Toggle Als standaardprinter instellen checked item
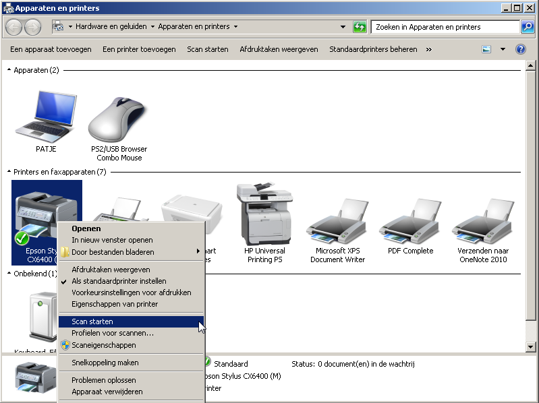539x403 pixels. (132, 281)
